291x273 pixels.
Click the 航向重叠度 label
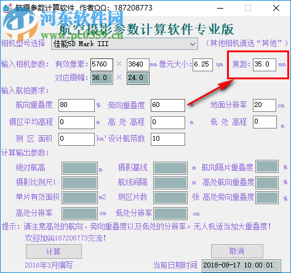coord(34,105)
